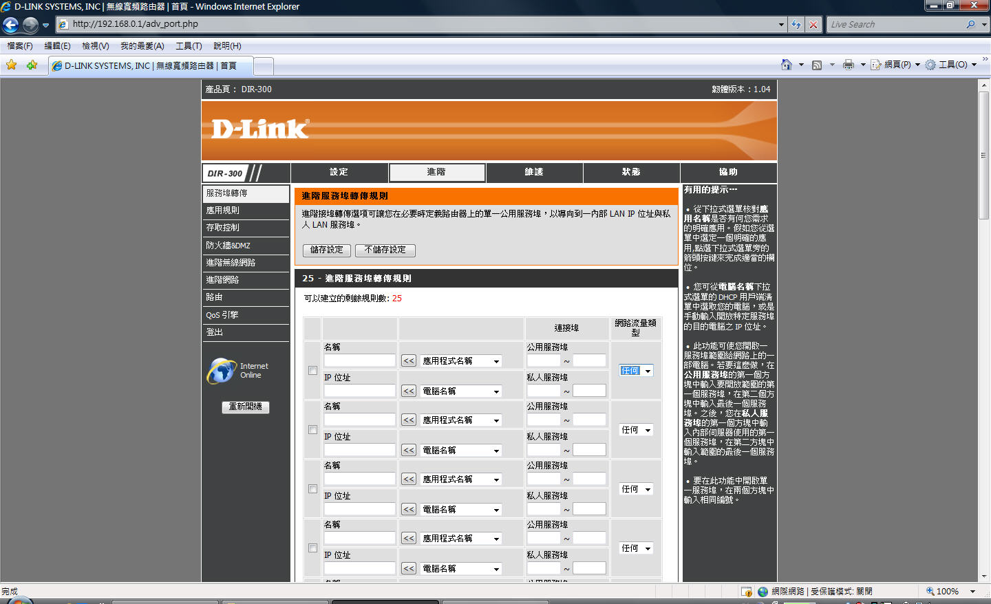Open the 檔案(F) menu
This screenshot has height=604, width=991.
pyautogui.click(x=20, y=46)
